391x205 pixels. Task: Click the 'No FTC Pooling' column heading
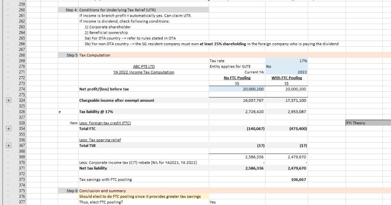pyautogui.click(x=237, y=78)
